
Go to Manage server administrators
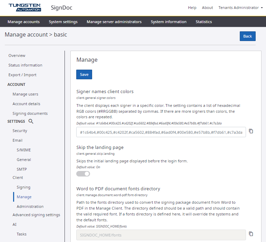coord(114,22)
